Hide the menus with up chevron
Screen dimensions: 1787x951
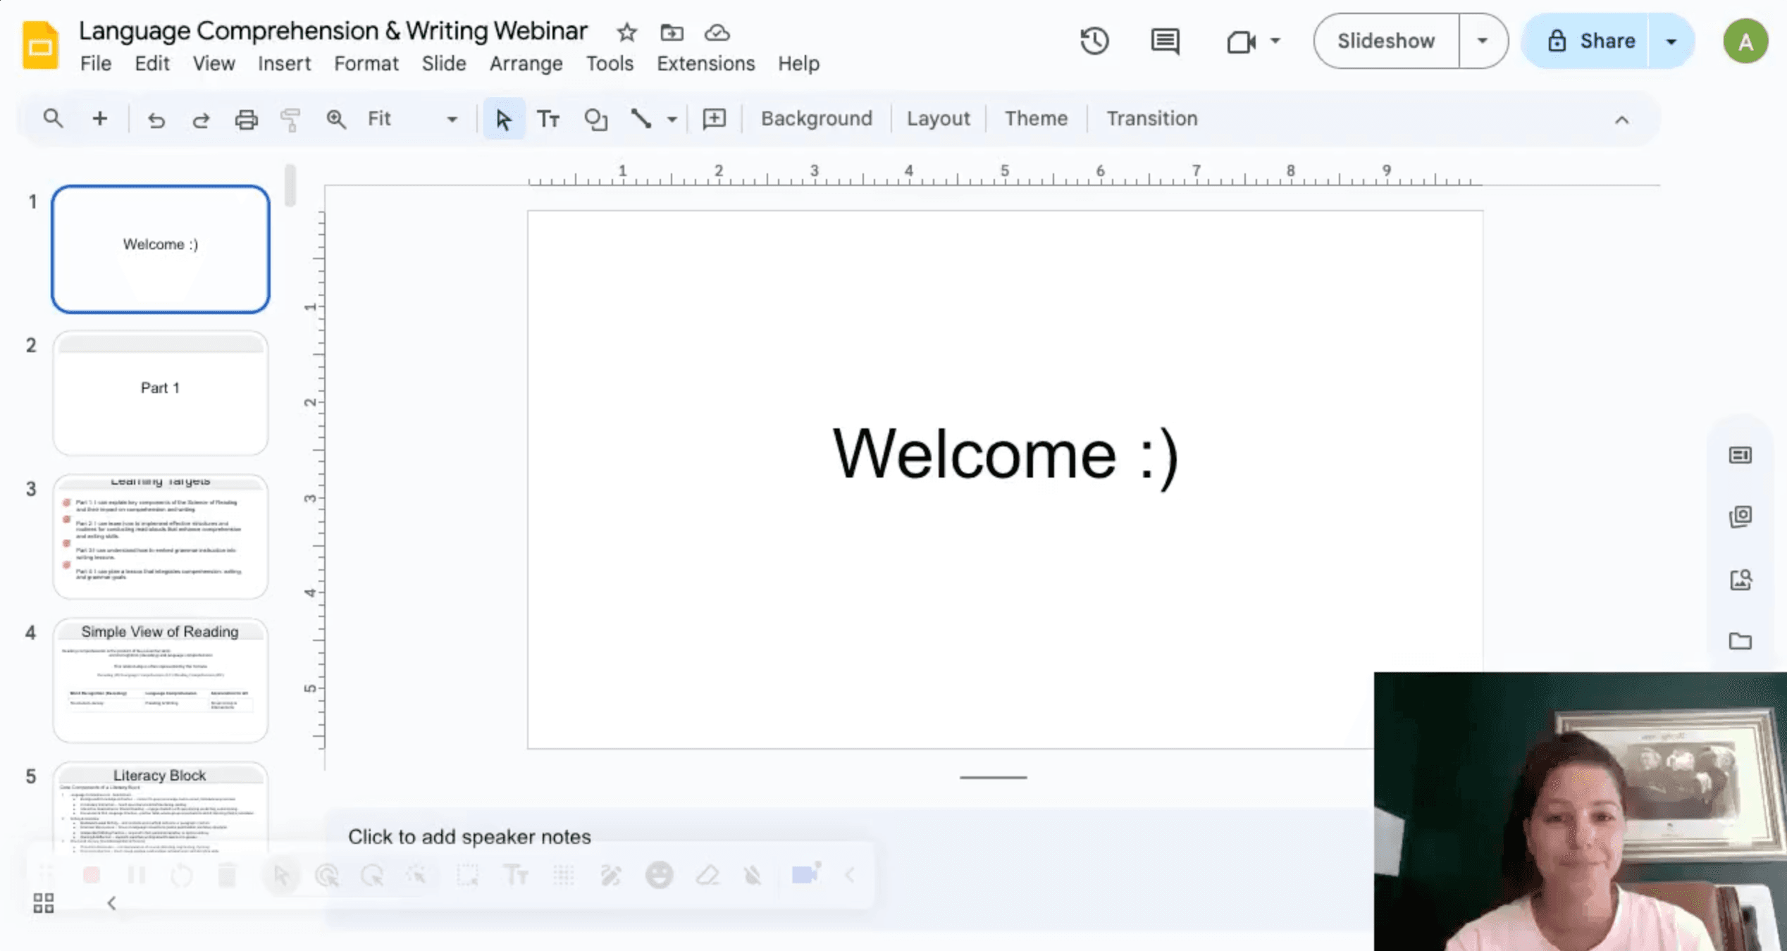pos(1621,120)
